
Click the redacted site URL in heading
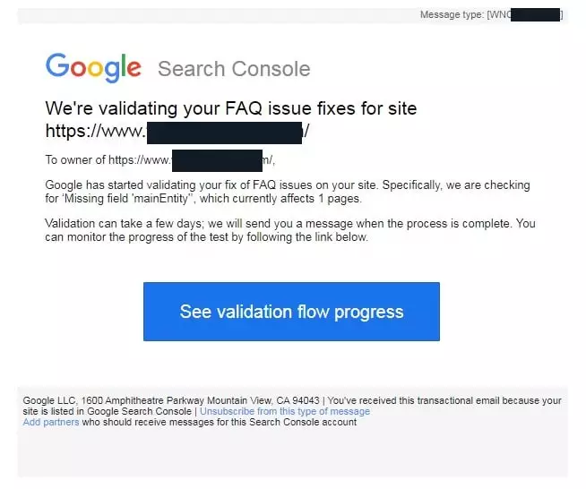pyautogui.click(x=224, y=132)
